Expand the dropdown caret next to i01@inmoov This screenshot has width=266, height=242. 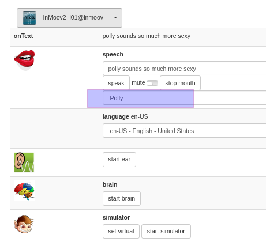tap(115, 17)
